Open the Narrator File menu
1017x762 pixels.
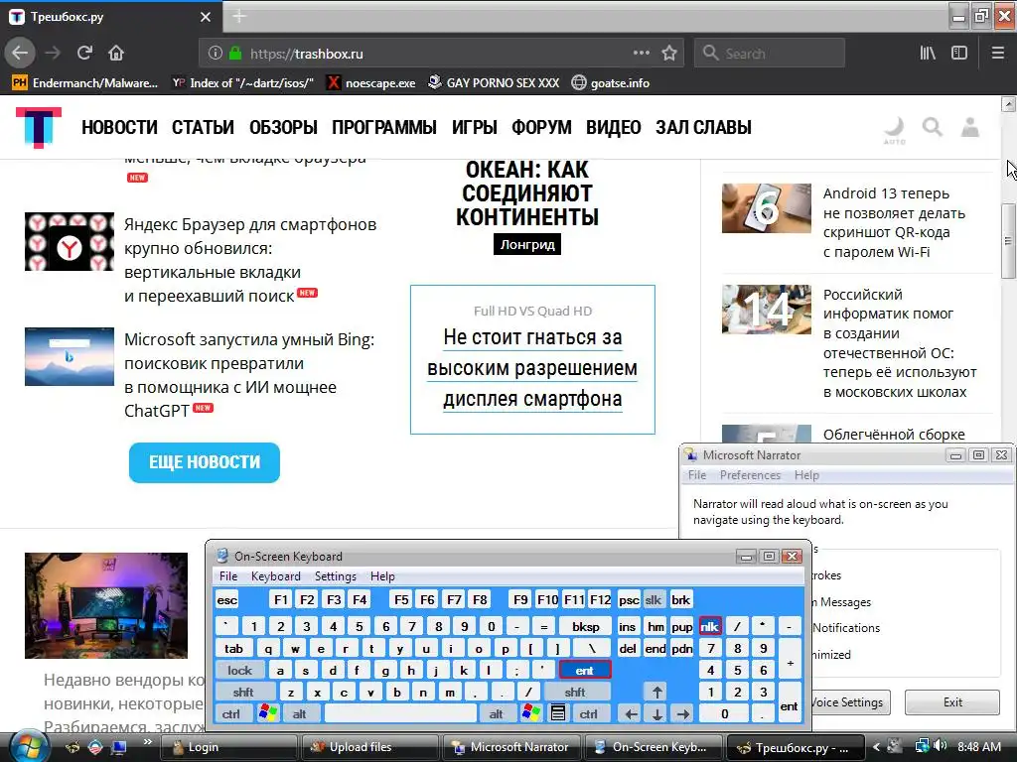click(x=697, y=475)
